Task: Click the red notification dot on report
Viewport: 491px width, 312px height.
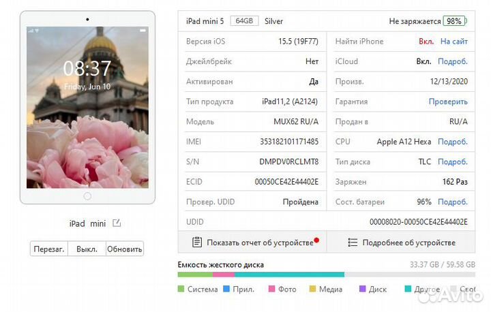Action: [x=316, y=240]
